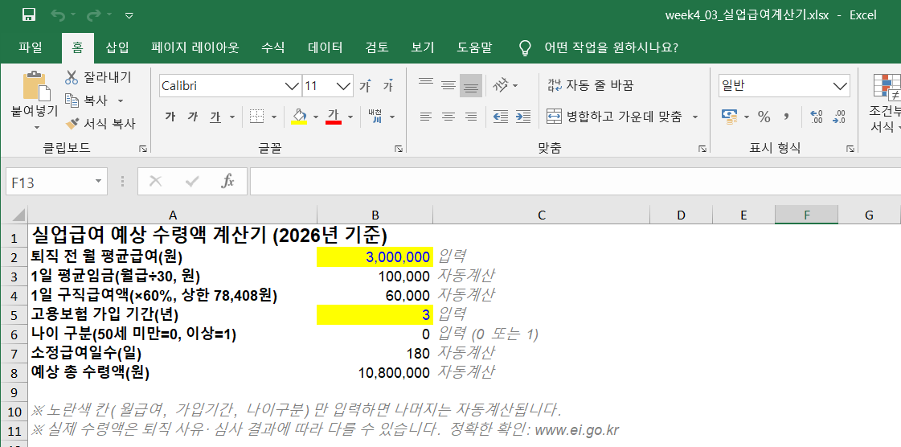Viewport: 901px width, 447px height.
Task: Switch to the 페이지 레이아웃 tab
Action: (195, 47)
